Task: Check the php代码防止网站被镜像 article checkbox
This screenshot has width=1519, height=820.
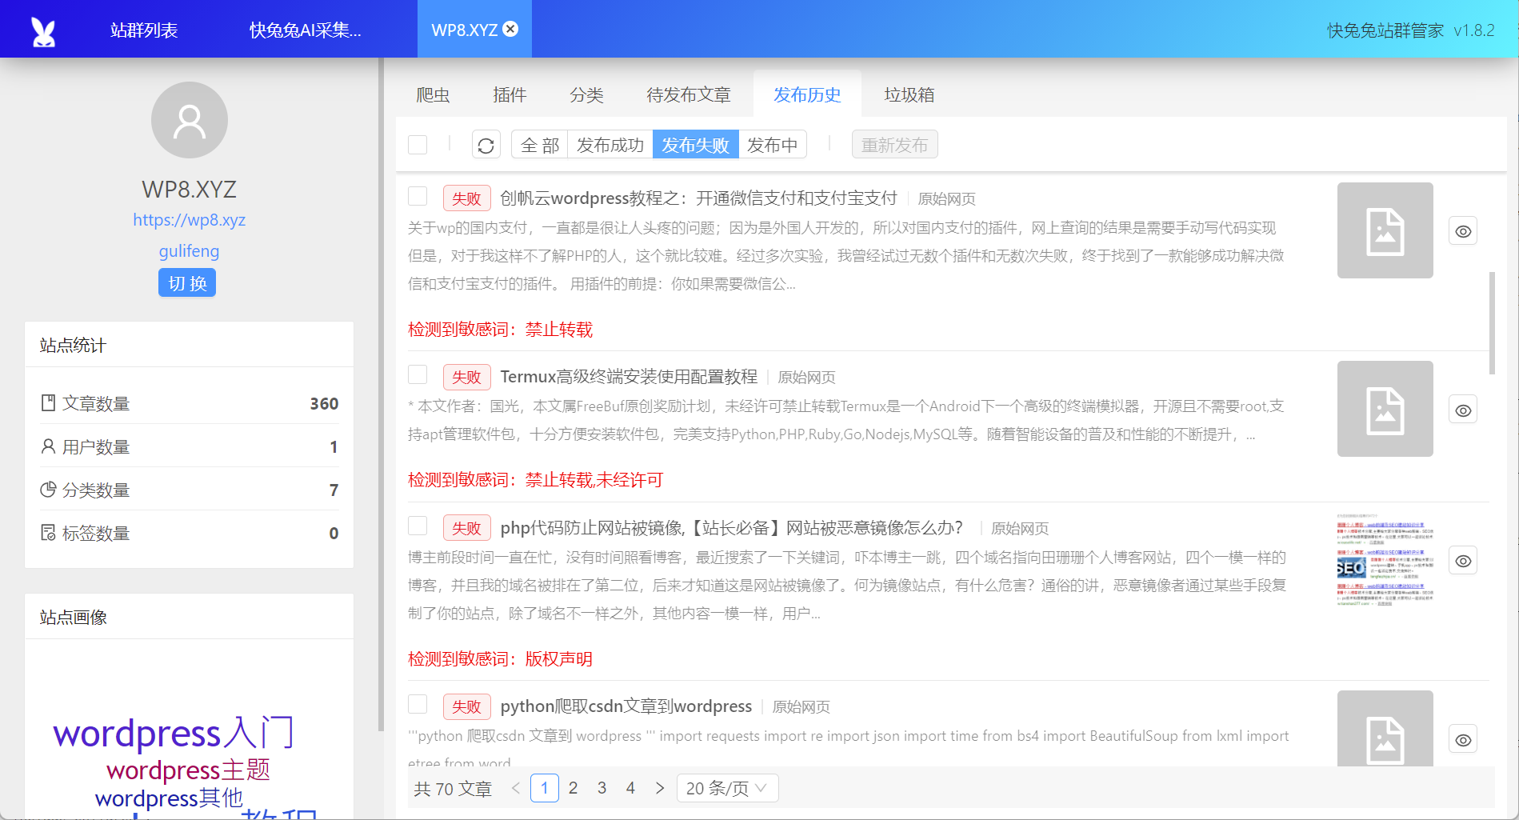Action: tap(418, 526)
